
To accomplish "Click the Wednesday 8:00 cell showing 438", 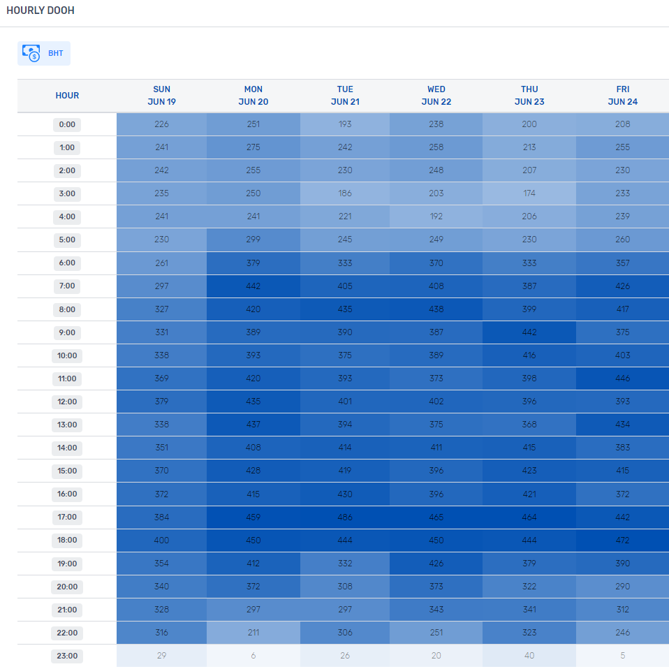I will (x=436, y=309).
